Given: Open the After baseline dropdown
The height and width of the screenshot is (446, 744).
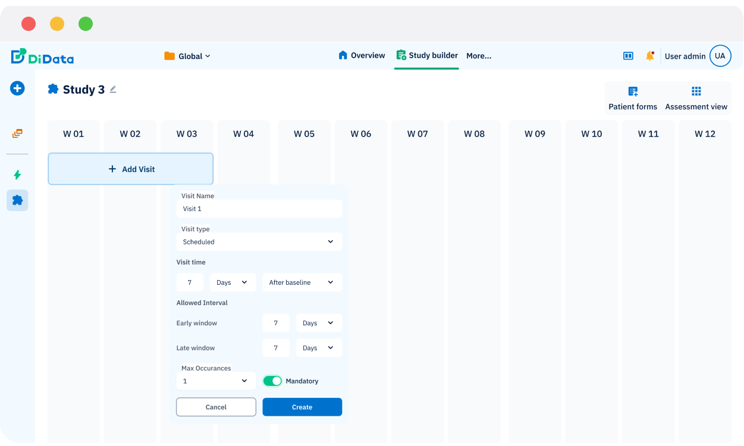Looking at the screenshot, I should point(302,282).
